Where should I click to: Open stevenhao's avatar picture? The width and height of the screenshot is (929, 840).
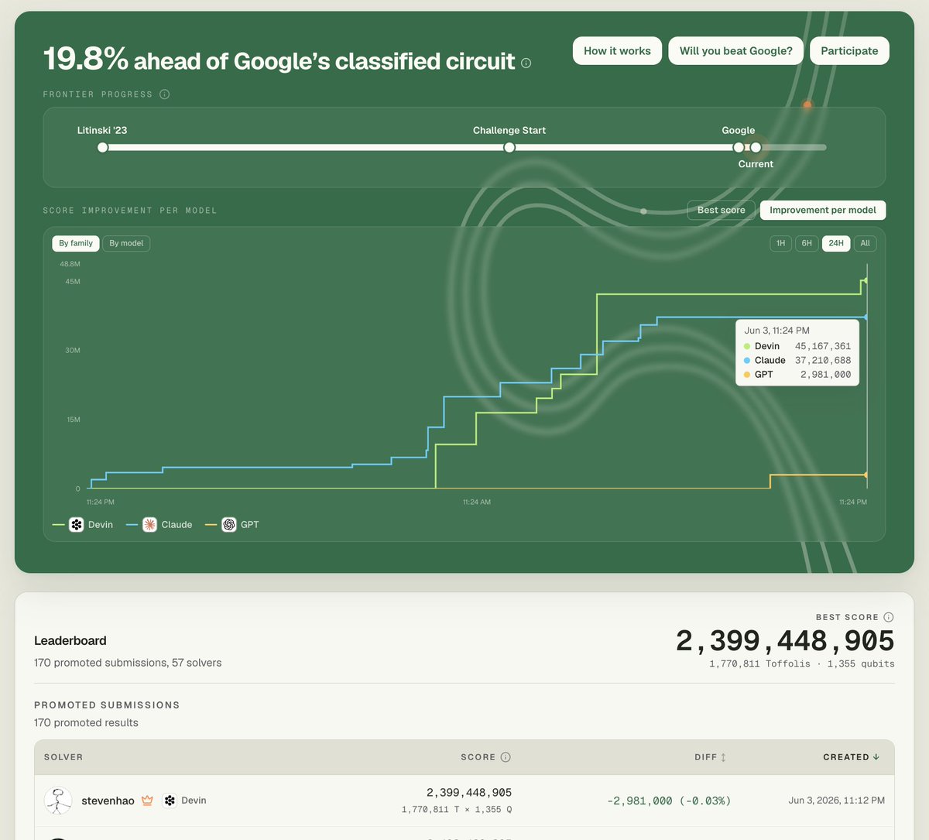58,801
